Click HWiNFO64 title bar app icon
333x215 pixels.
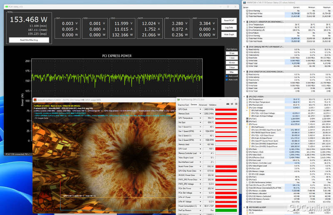244,3
